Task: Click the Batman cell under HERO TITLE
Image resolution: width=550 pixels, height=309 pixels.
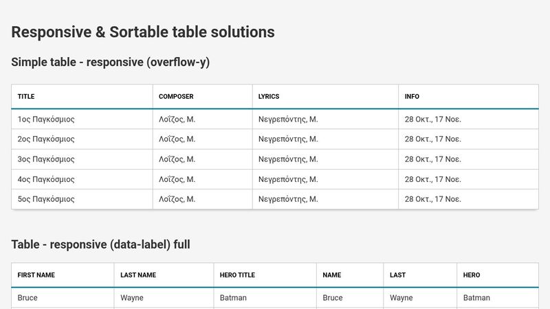Action: [x=265, y=298]
